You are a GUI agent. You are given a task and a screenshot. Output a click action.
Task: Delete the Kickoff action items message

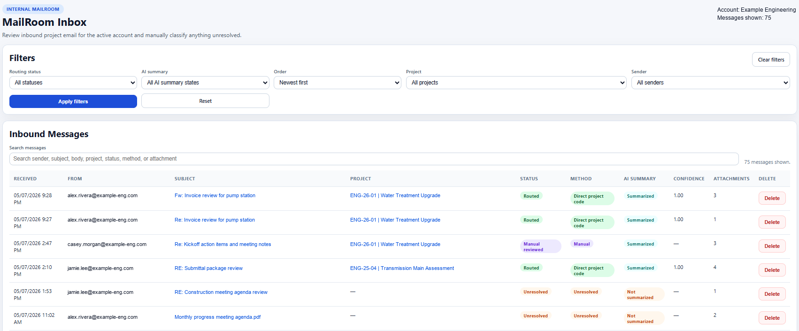click(772, 246)
